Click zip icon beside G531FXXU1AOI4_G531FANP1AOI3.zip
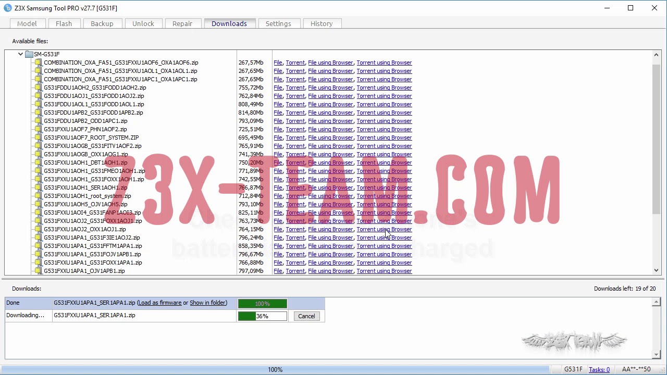Image resolution: width=667 pixels, height=375 pixels. tap(38, 213)
